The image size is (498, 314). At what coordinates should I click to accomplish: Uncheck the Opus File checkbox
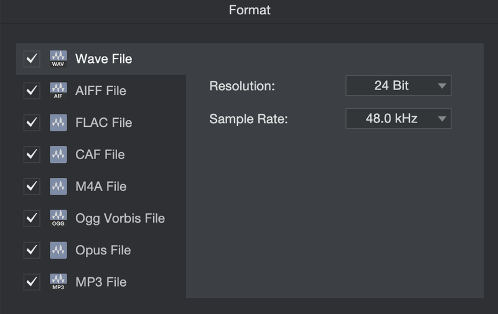point(32,250)
